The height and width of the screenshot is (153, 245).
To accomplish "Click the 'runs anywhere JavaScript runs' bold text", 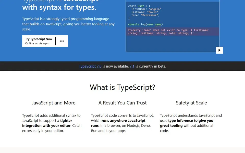I will (118, 123).
